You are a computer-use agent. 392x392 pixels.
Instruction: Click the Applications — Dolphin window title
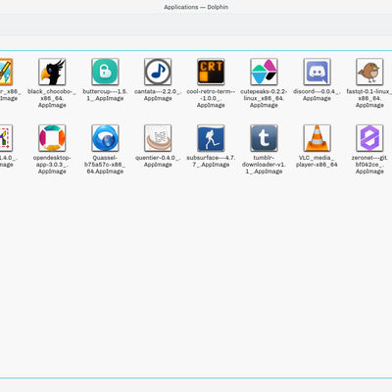coord(196,7)
